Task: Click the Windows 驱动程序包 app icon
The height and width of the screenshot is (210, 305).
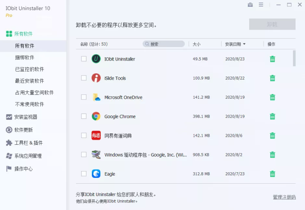Action: pyautogui.click(x=96, y=155)
